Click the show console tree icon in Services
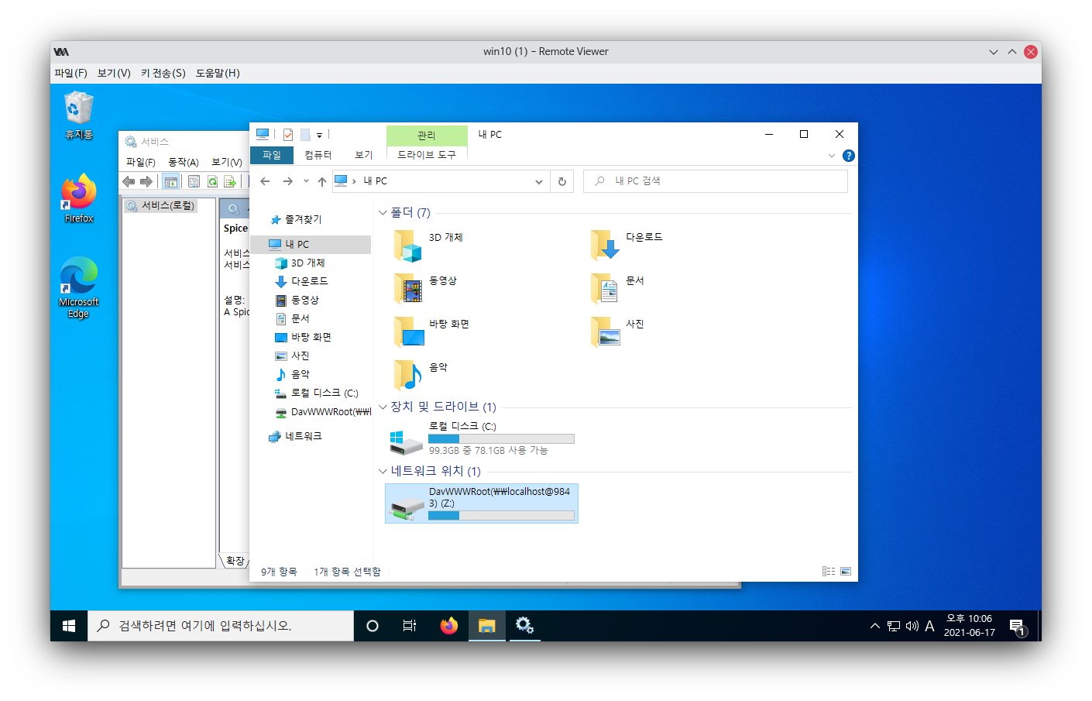The height and width of the screenshot is (701, 1092). click(x=171, y=180)
